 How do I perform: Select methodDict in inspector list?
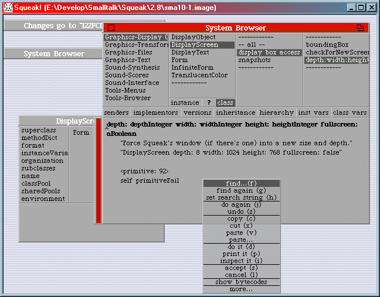[44, 138]
